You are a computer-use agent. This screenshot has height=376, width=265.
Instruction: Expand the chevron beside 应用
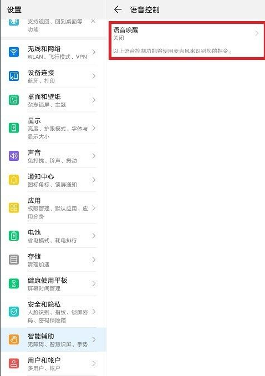click(94, 207)
